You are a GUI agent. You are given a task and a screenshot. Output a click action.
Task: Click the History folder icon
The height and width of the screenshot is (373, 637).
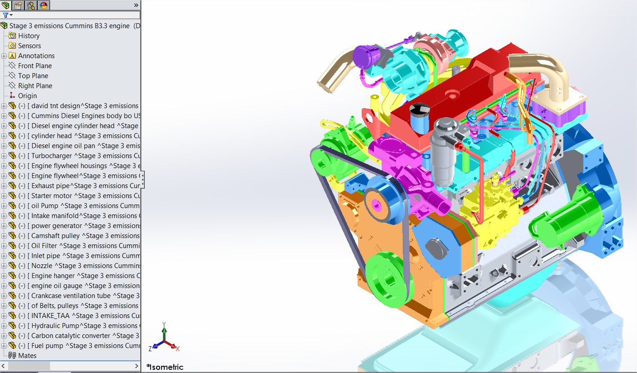coord(12,36)
